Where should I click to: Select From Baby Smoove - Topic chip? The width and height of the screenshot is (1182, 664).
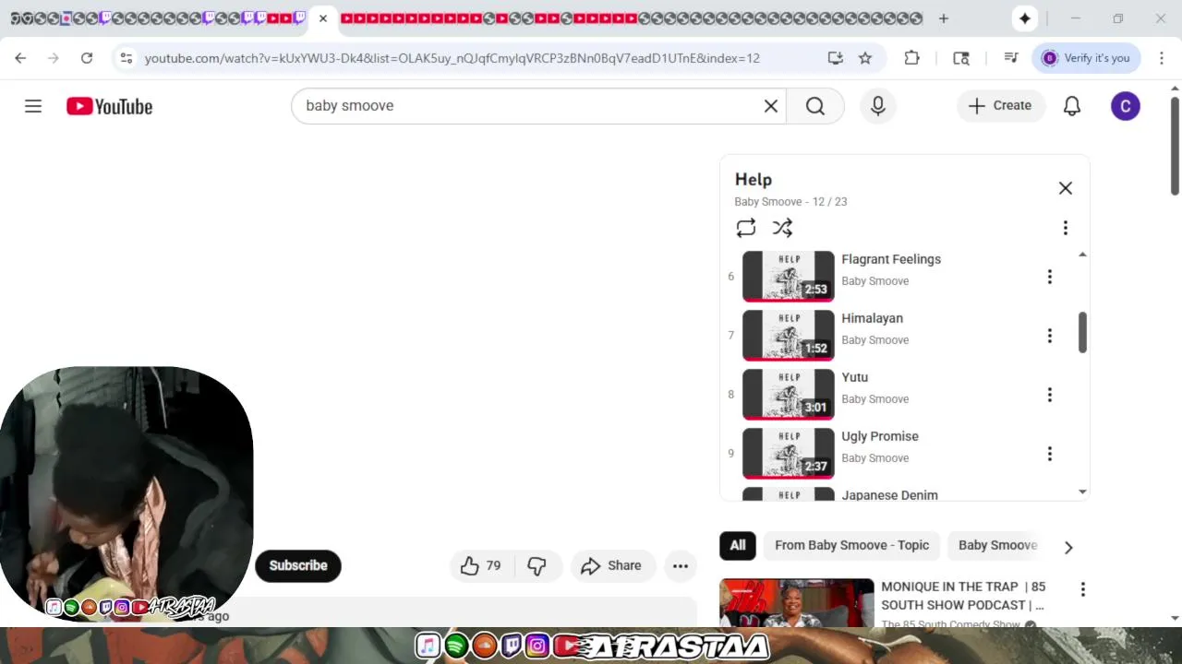(x=851, y=545)
